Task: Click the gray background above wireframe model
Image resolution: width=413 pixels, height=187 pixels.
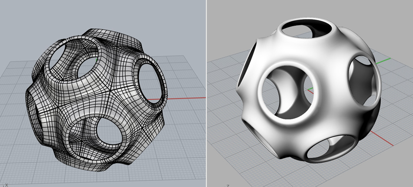Action: click(x=100, y=13)
